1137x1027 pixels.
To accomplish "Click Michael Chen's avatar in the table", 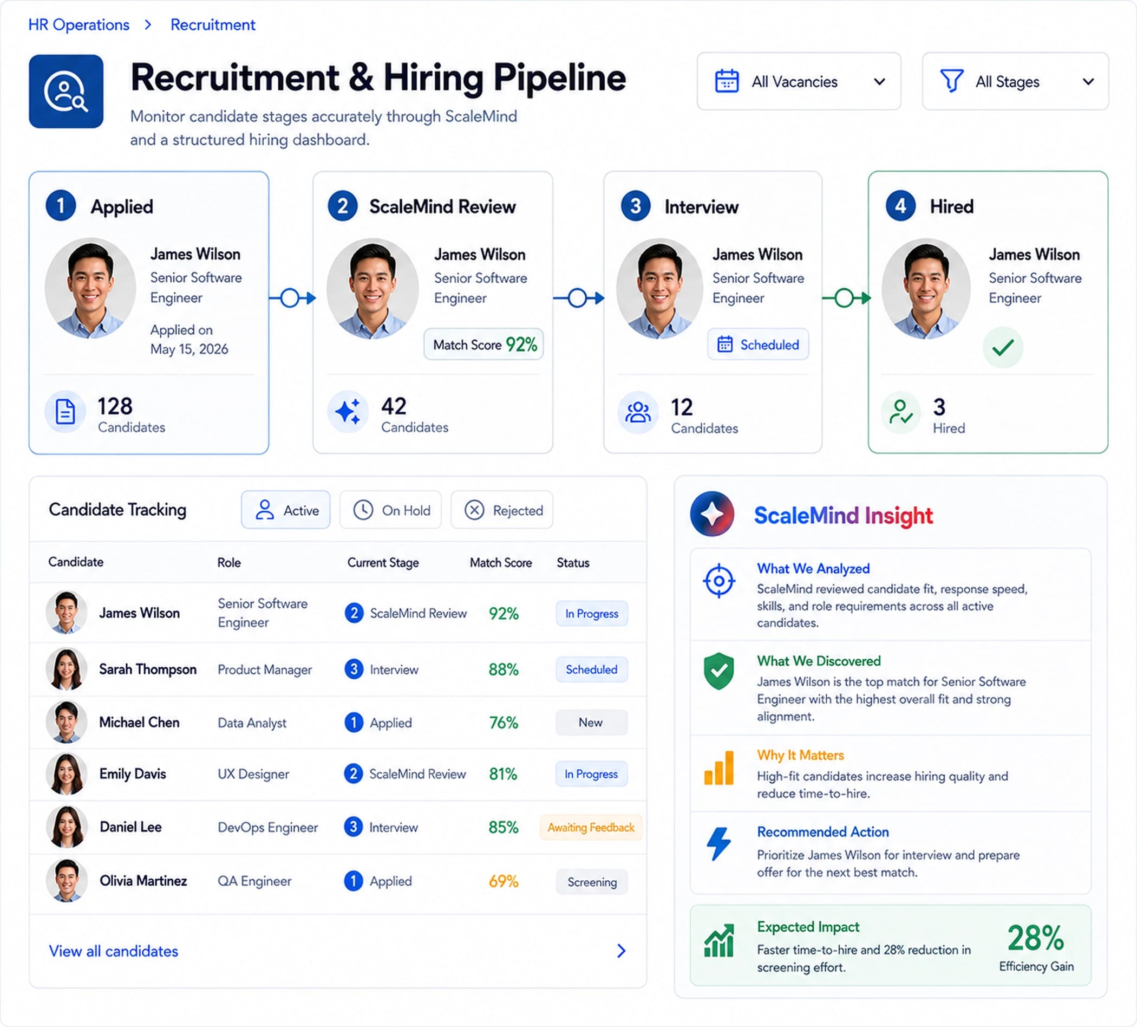I will (x=67, y=722).
